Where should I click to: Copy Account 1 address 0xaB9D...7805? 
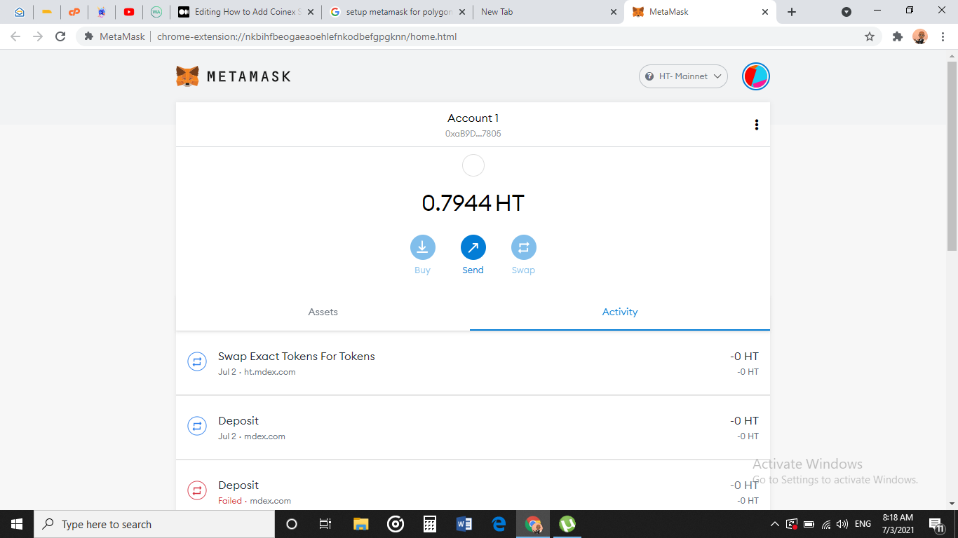point(473,133)
